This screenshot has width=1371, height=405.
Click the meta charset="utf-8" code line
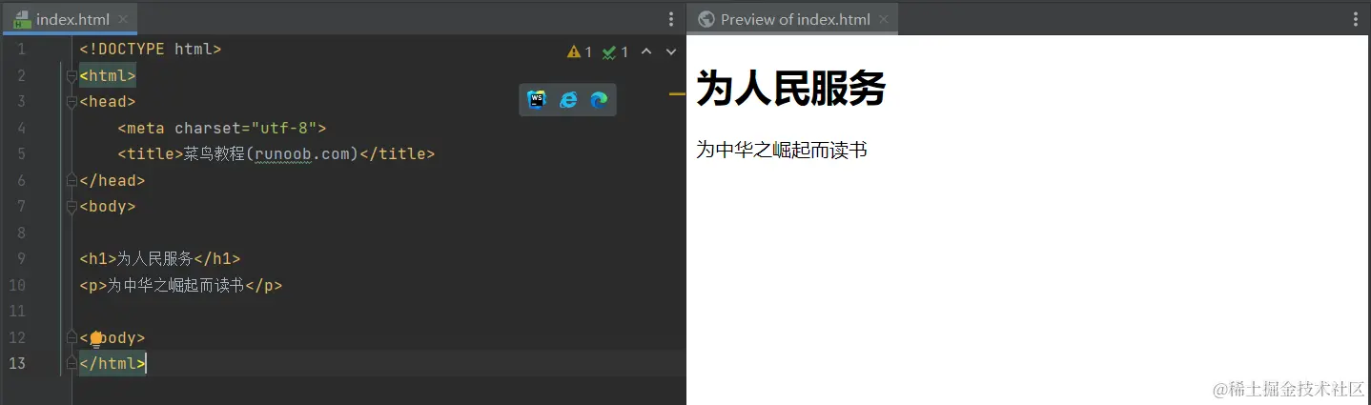222,128
